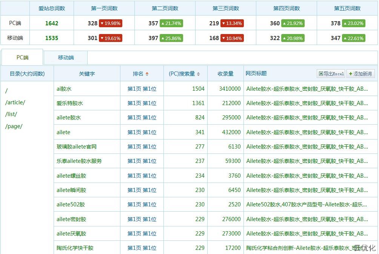Click mobile total keyword count 1535
Viewport: 379px width, 254px height.
52,38
